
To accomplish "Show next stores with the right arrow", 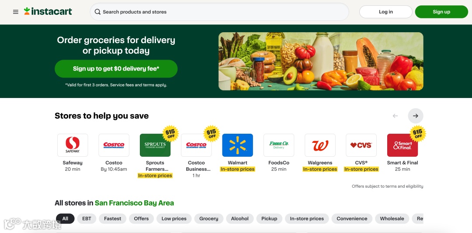I will (416, 116).
